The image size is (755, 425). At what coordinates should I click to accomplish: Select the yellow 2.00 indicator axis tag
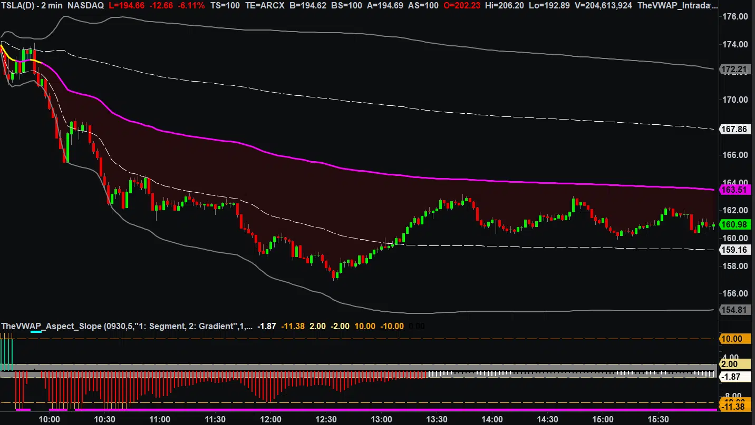(x=735, y=364)
